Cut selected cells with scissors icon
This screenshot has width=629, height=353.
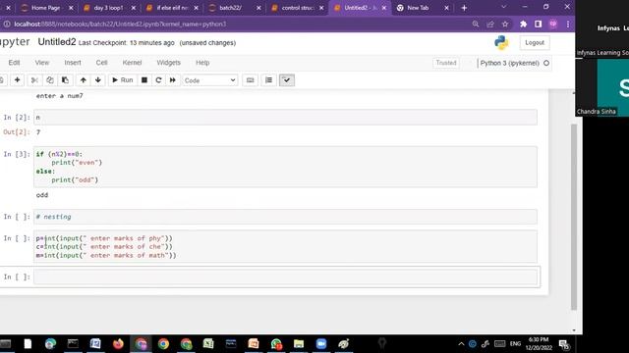tap(35, 80)
